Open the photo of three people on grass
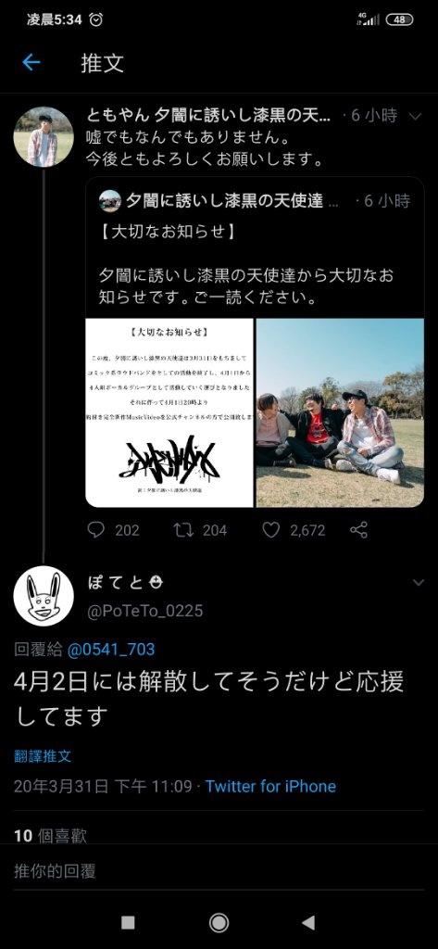Screen dimensions: 438x949 pyautogui.click(x=340, y=412)
